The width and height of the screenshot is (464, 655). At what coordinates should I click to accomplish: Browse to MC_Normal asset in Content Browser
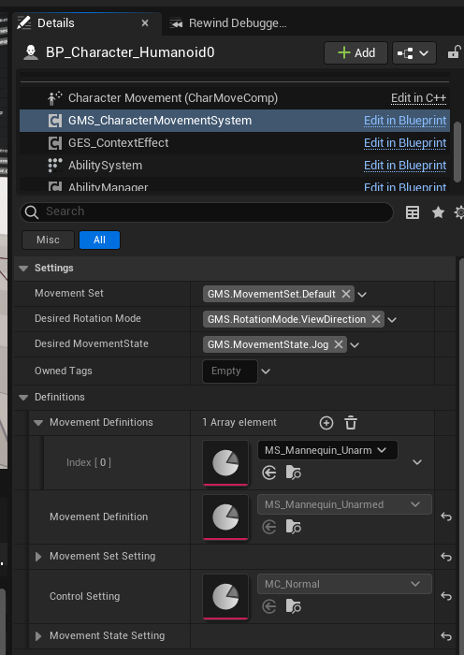point(293,606)
